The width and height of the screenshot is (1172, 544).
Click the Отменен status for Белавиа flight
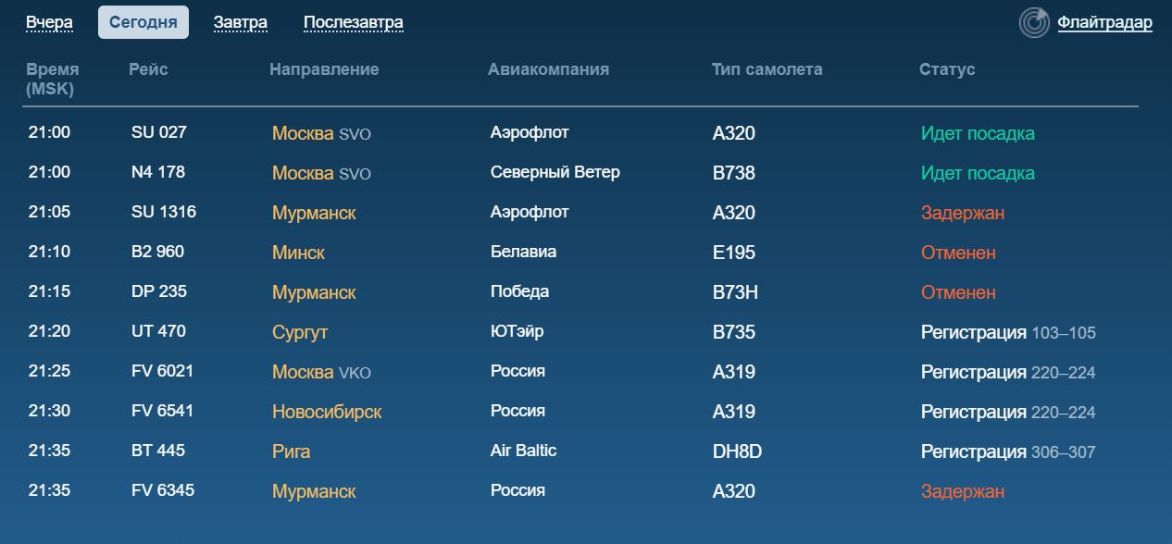click(x=958, y=253)
